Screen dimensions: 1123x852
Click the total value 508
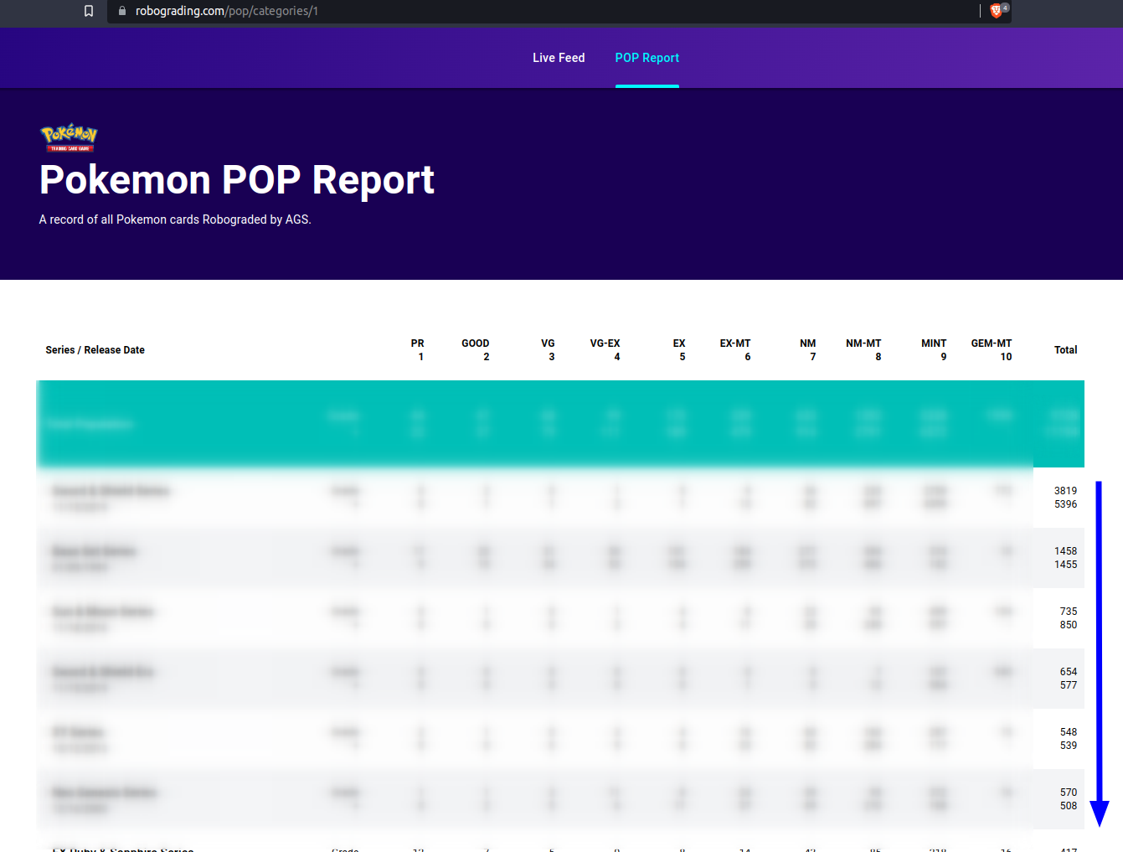[1069, 806]
